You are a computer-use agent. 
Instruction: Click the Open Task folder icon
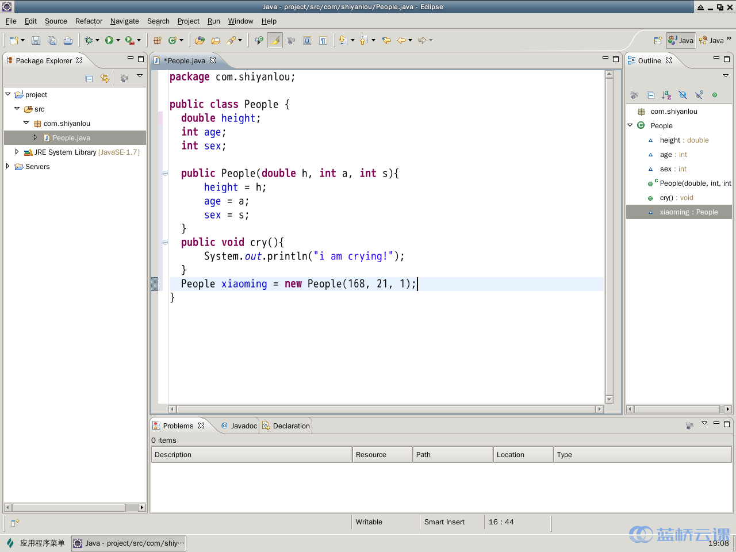[x=216, y=40]
